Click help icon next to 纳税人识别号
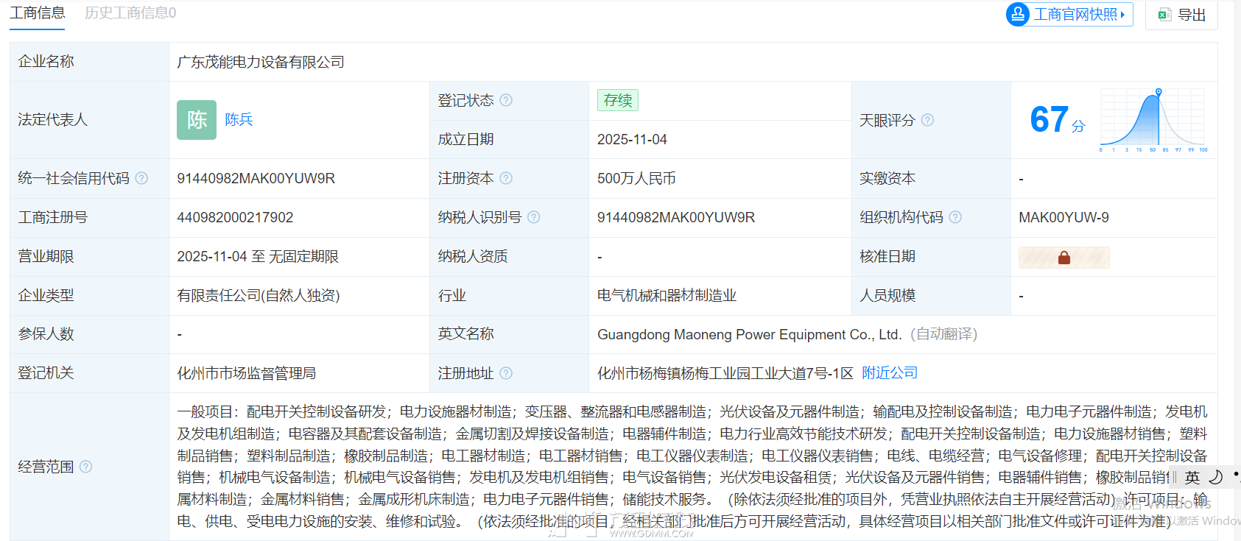Viewport: 1241px width, 541px height. click(x=534, y=217)
